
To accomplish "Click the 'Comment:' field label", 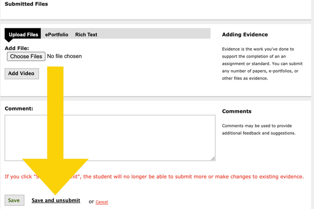I will click(19, 109).
